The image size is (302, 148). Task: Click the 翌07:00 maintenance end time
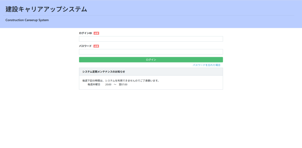(123, 85)
